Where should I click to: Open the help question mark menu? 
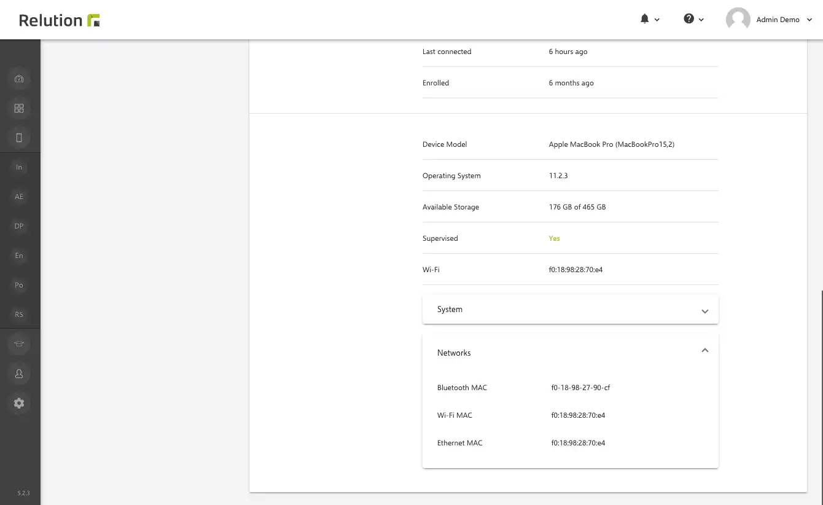[688, 19]
